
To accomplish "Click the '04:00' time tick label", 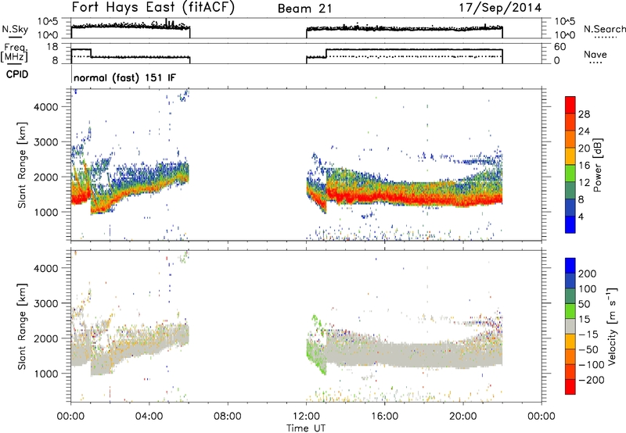I will (149, 417).
